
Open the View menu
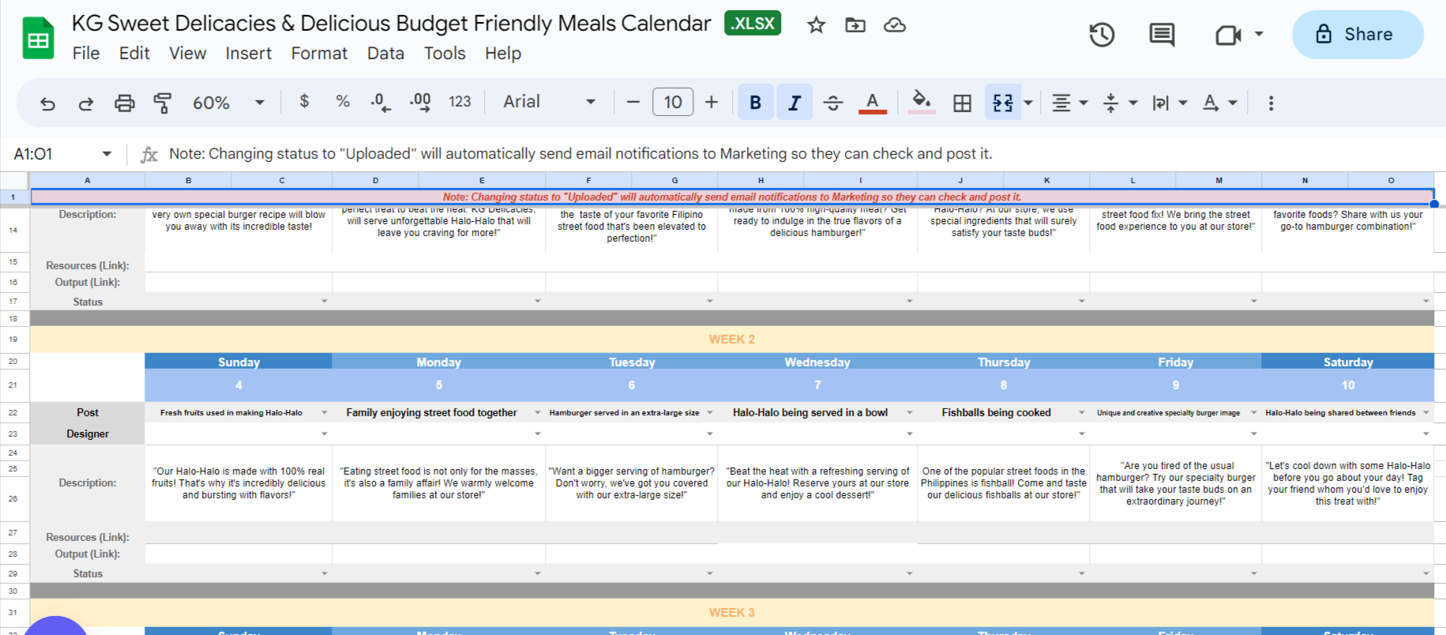[x=187, y=53]
